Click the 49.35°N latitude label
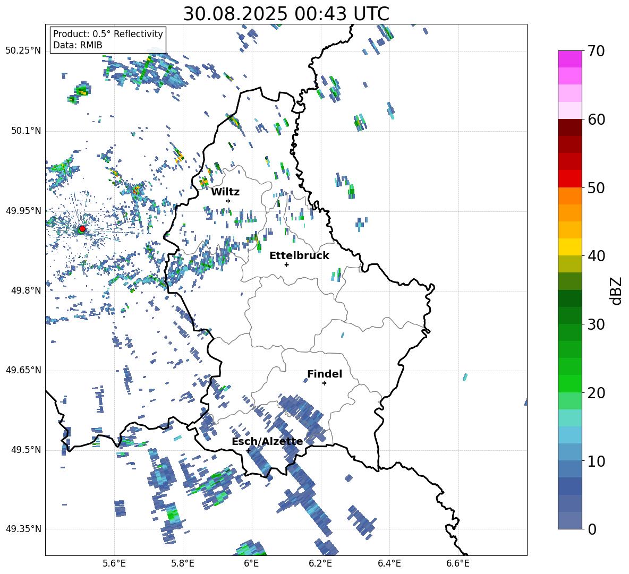This screenshot has height=574, width=629. (23, 529)
